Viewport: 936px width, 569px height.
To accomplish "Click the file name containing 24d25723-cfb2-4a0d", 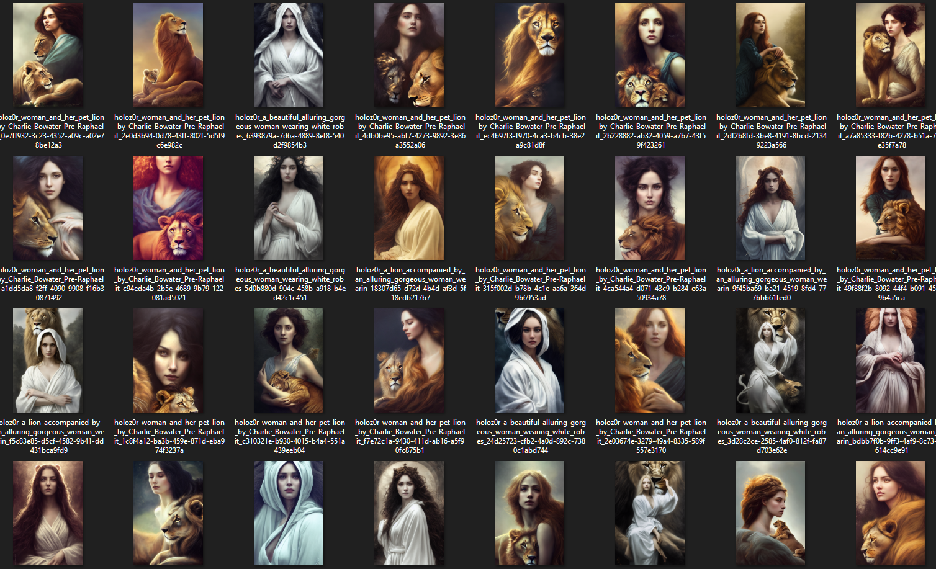I will click(531, 436).
